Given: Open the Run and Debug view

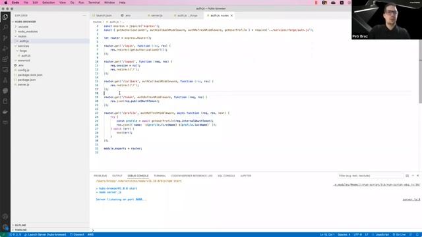Looking at the screenshot, I should [x=5, y=49].
